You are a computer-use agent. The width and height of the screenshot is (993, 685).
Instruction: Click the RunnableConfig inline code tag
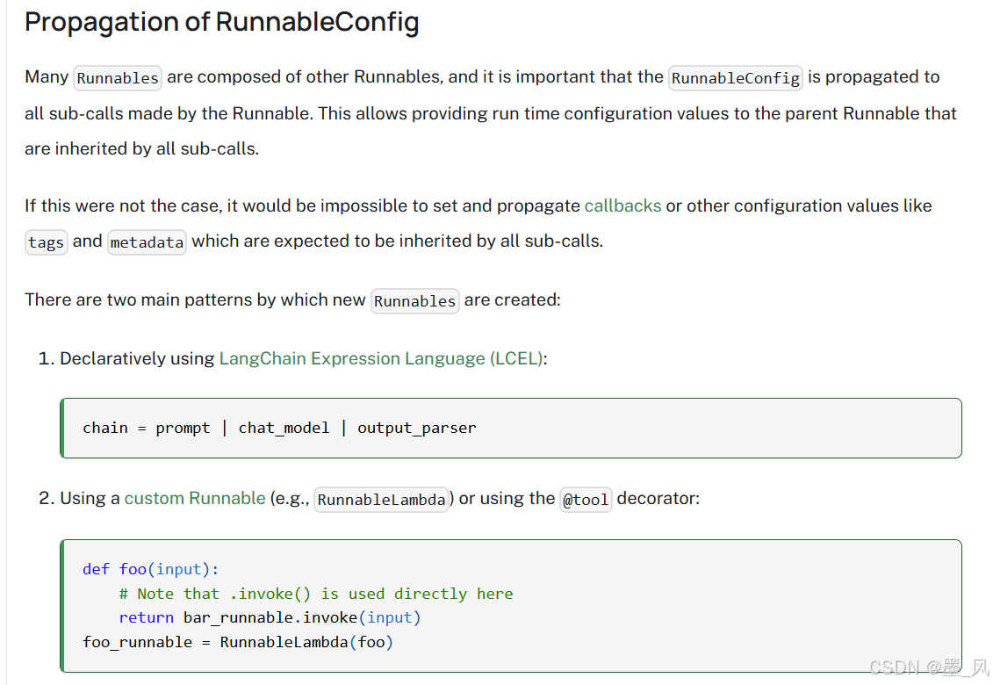click(736, 78)
